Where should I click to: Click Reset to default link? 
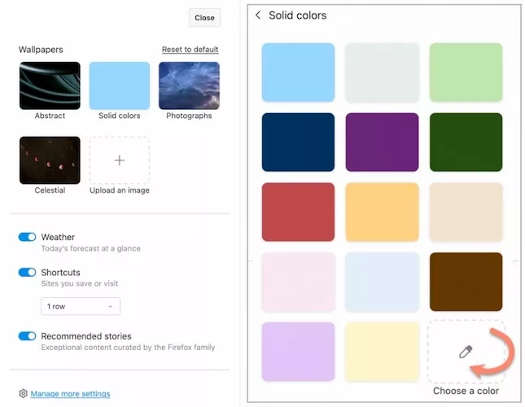(190, 50)
